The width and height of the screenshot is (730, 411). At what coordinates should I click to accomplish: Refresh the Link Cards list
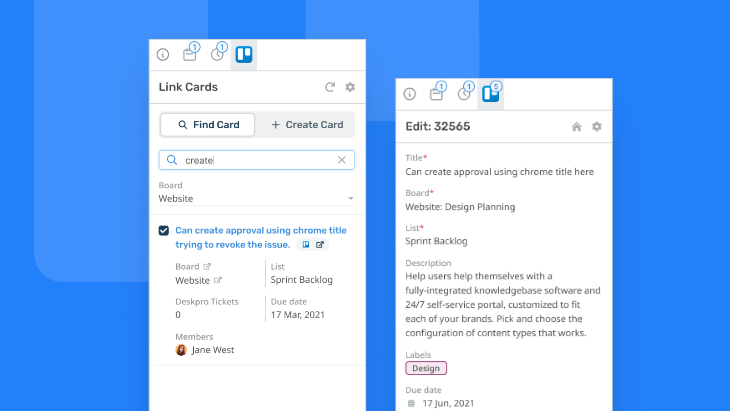pos(330,87)
